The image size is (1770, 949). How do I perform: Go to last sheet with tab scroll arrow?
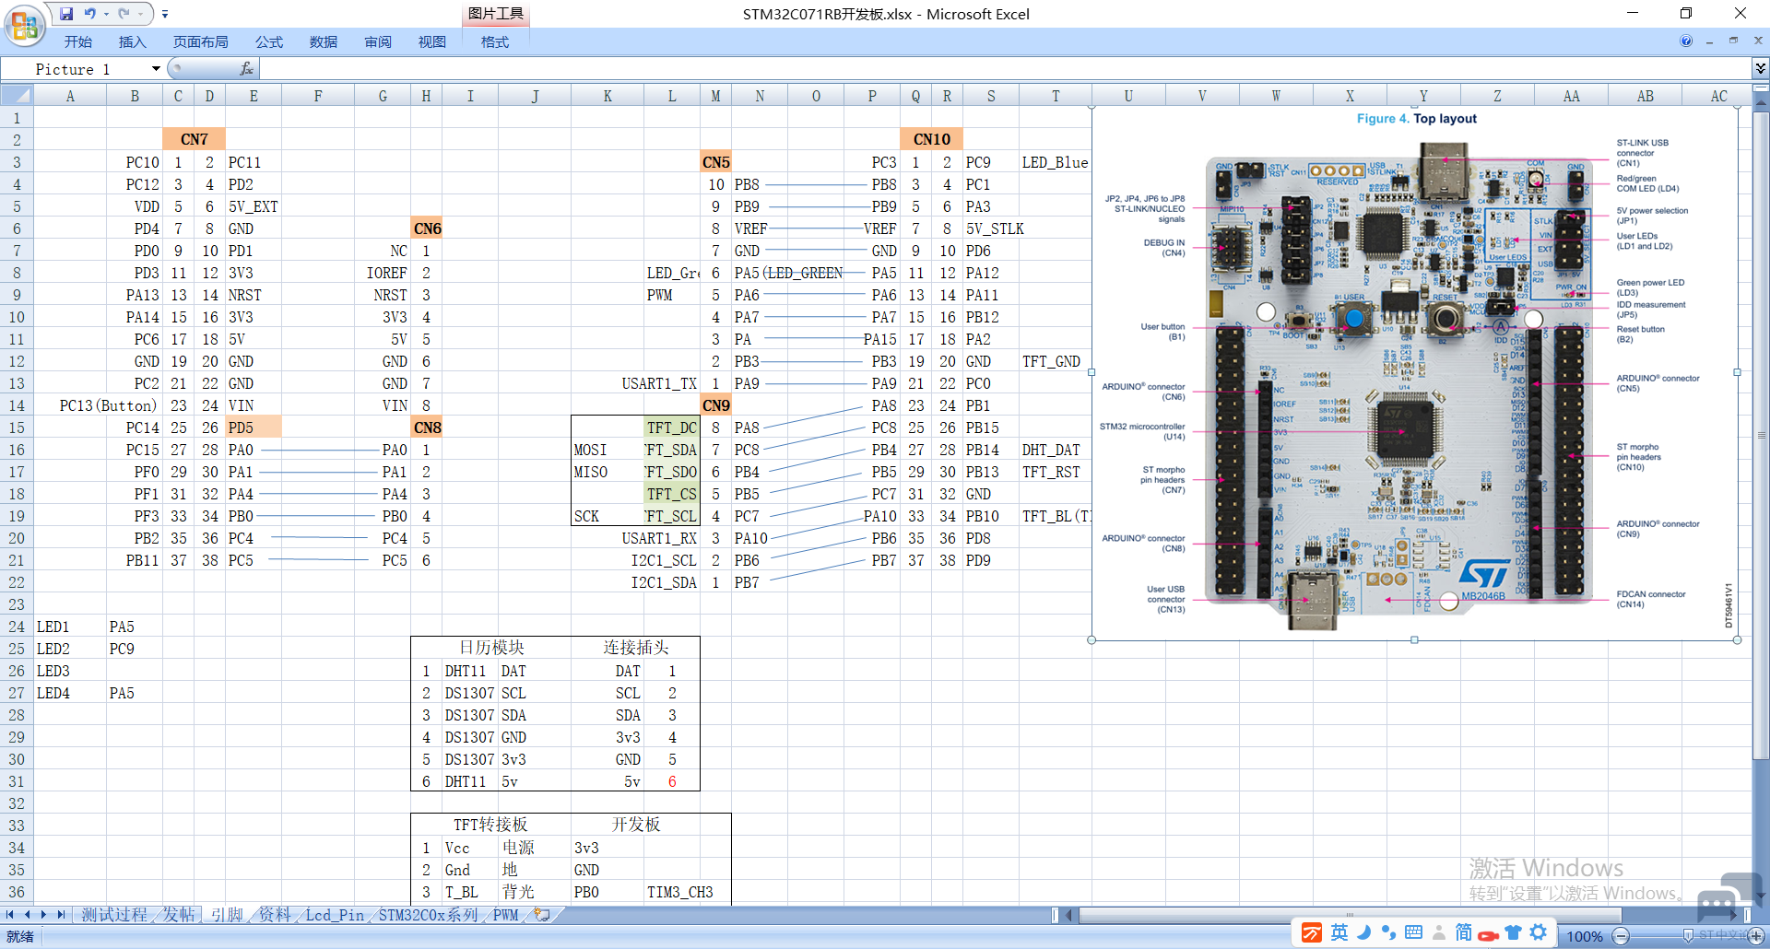pyautogui.click(x=60, y=915)
